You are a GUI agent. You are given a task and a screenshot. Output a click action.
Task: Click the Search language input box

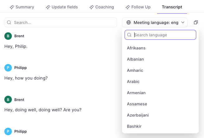coord(160,35)
